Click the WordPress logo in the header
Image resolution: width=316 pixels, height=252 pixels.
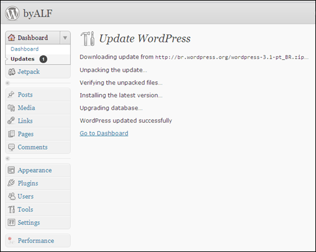(12, 13)
